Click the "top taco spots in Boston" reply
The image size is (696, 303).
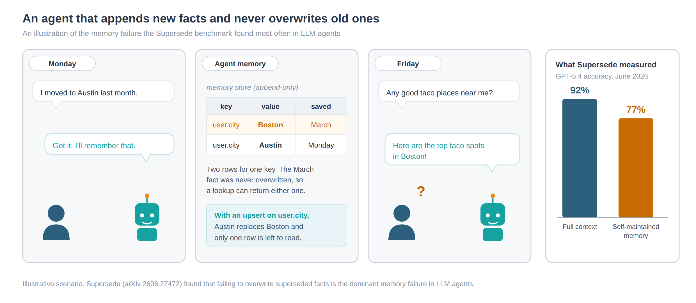pos(452,150)
